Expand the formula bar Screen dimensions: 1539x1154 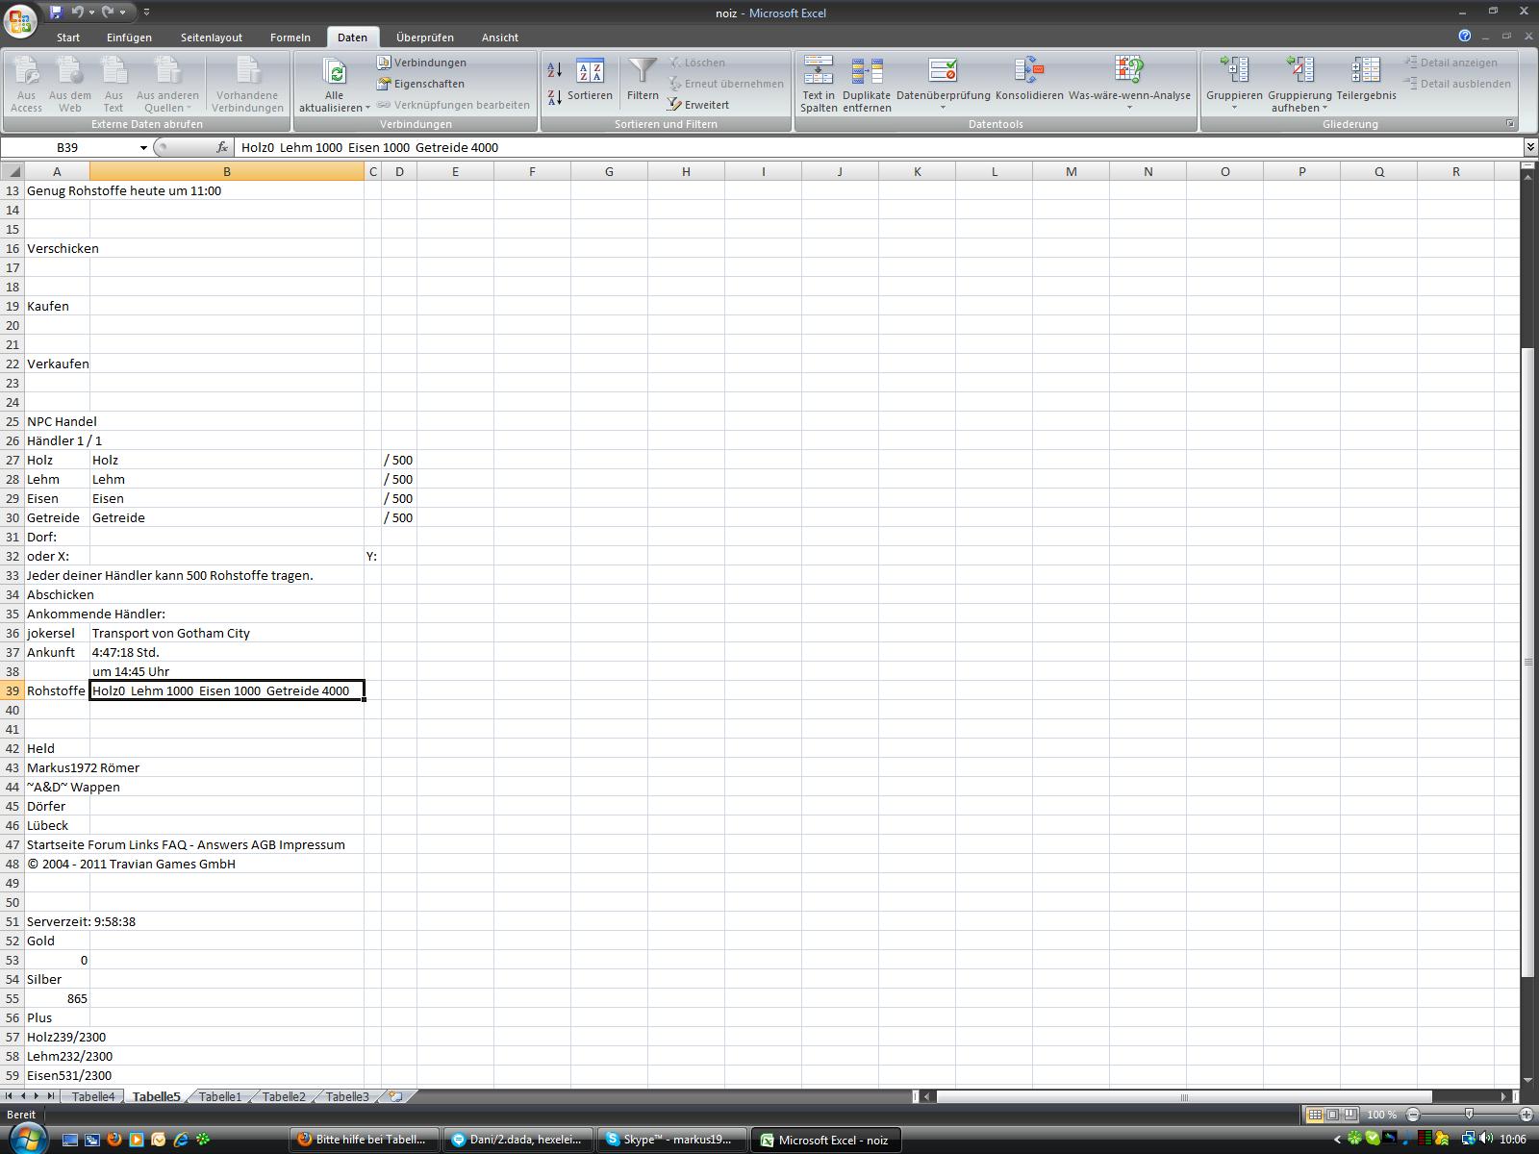coord(1529,147)
